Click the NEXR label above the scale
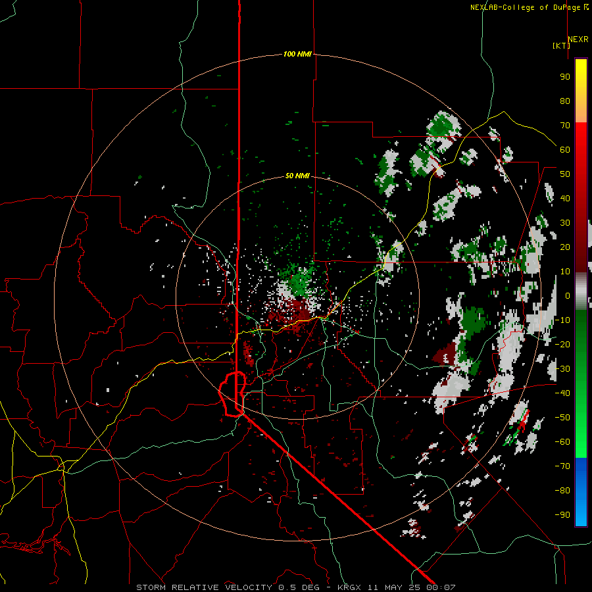 [x=578, y=39]
